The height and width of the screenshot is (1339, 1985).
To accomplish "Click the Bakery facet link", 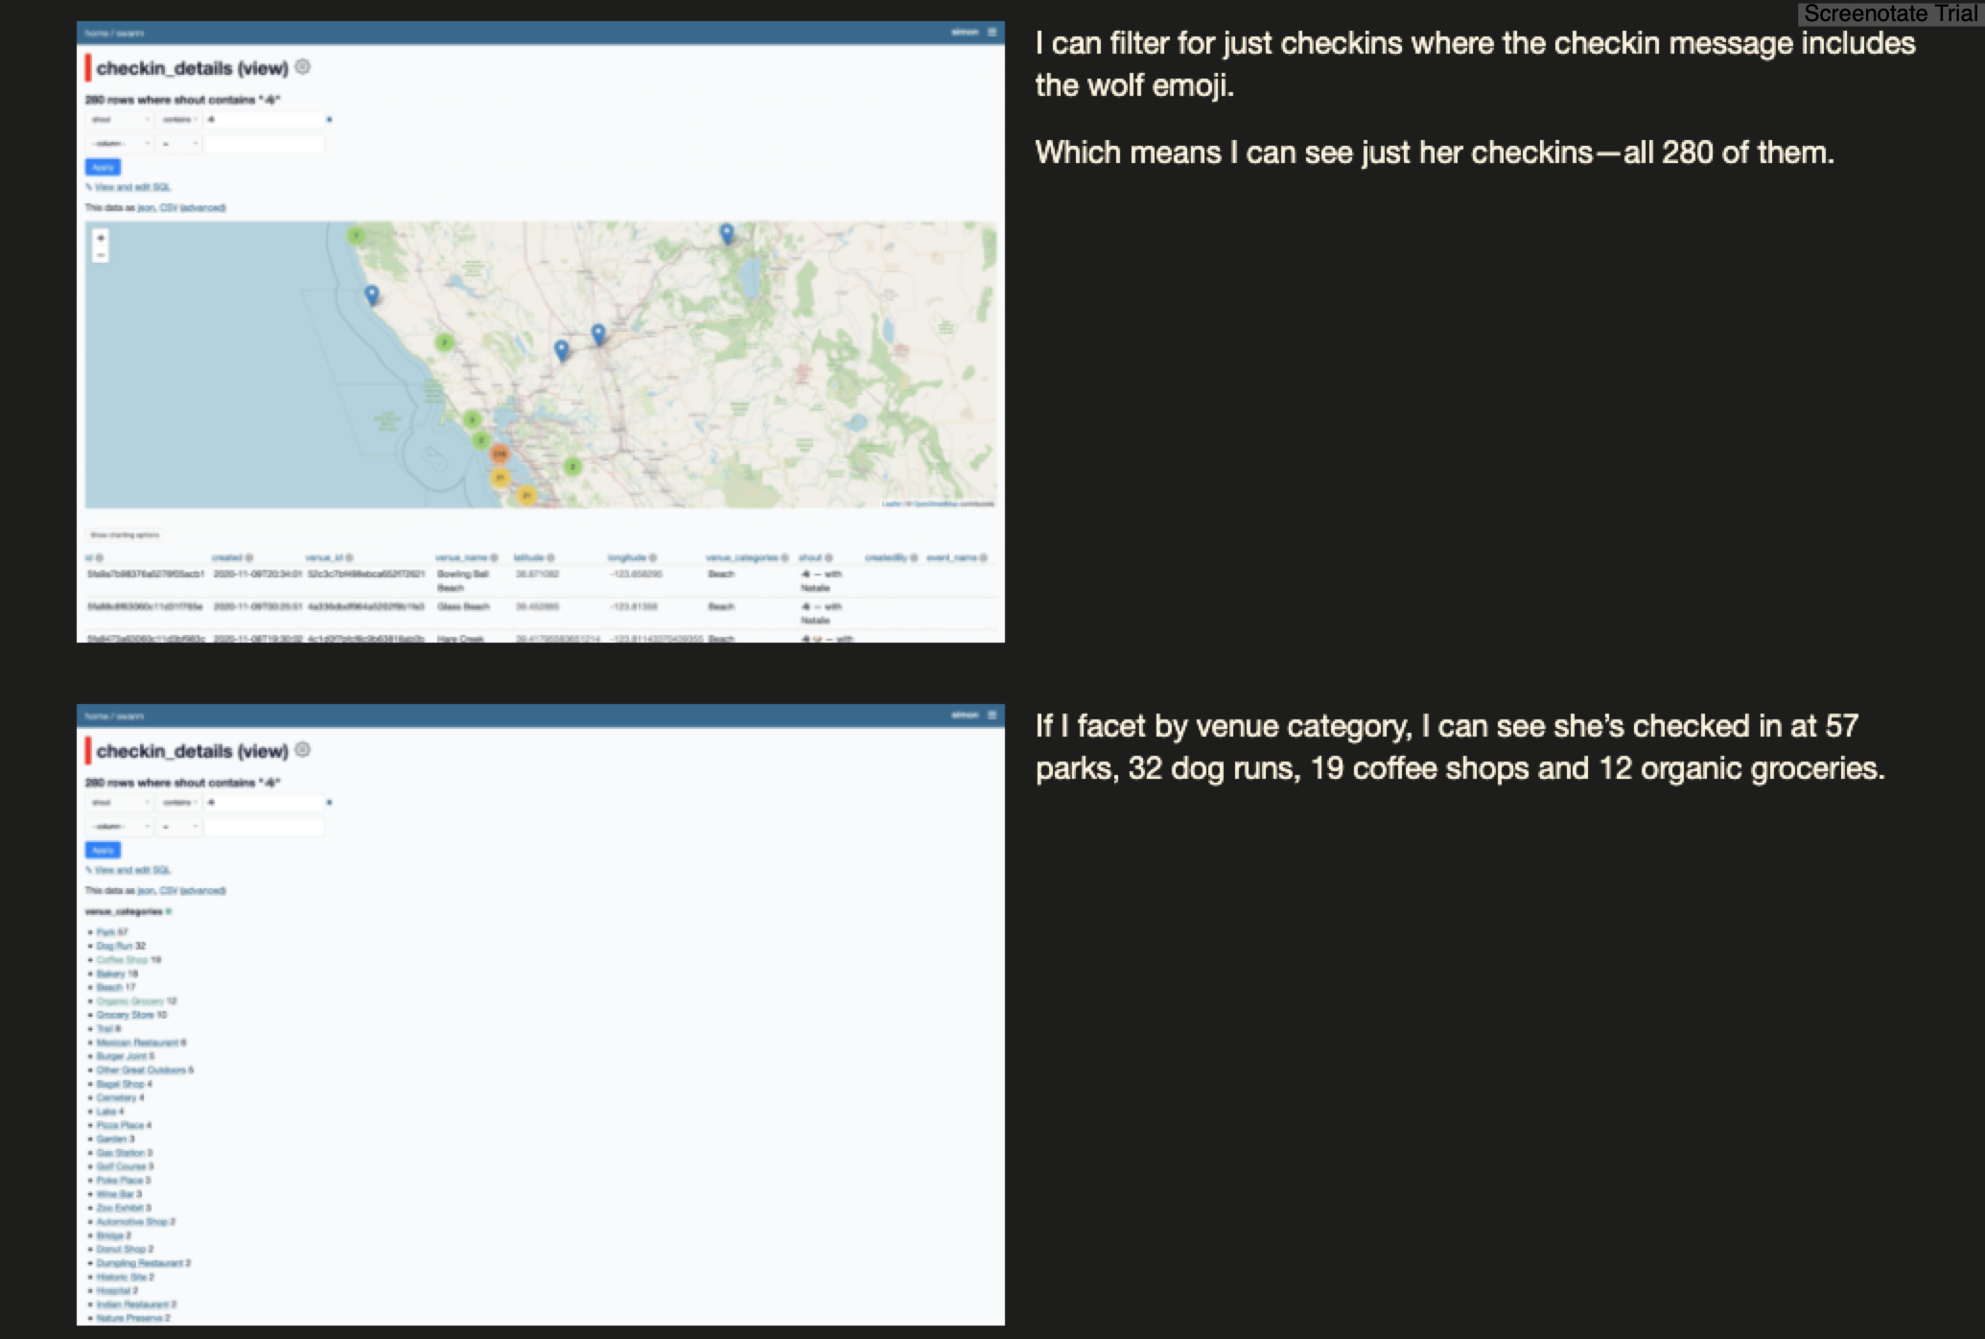I will 110,974.
